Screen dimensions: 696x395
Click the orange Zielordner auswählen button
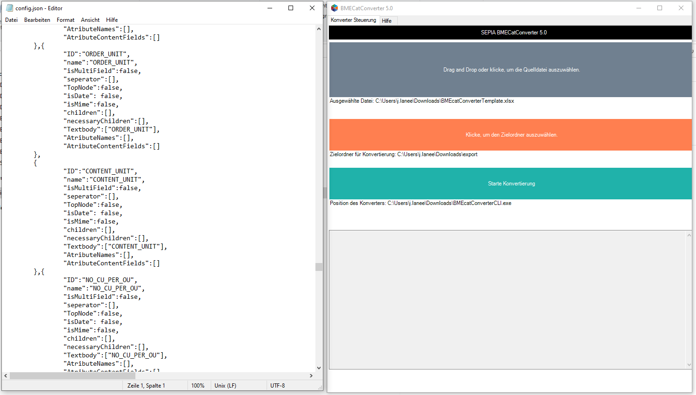click(510, 135)
